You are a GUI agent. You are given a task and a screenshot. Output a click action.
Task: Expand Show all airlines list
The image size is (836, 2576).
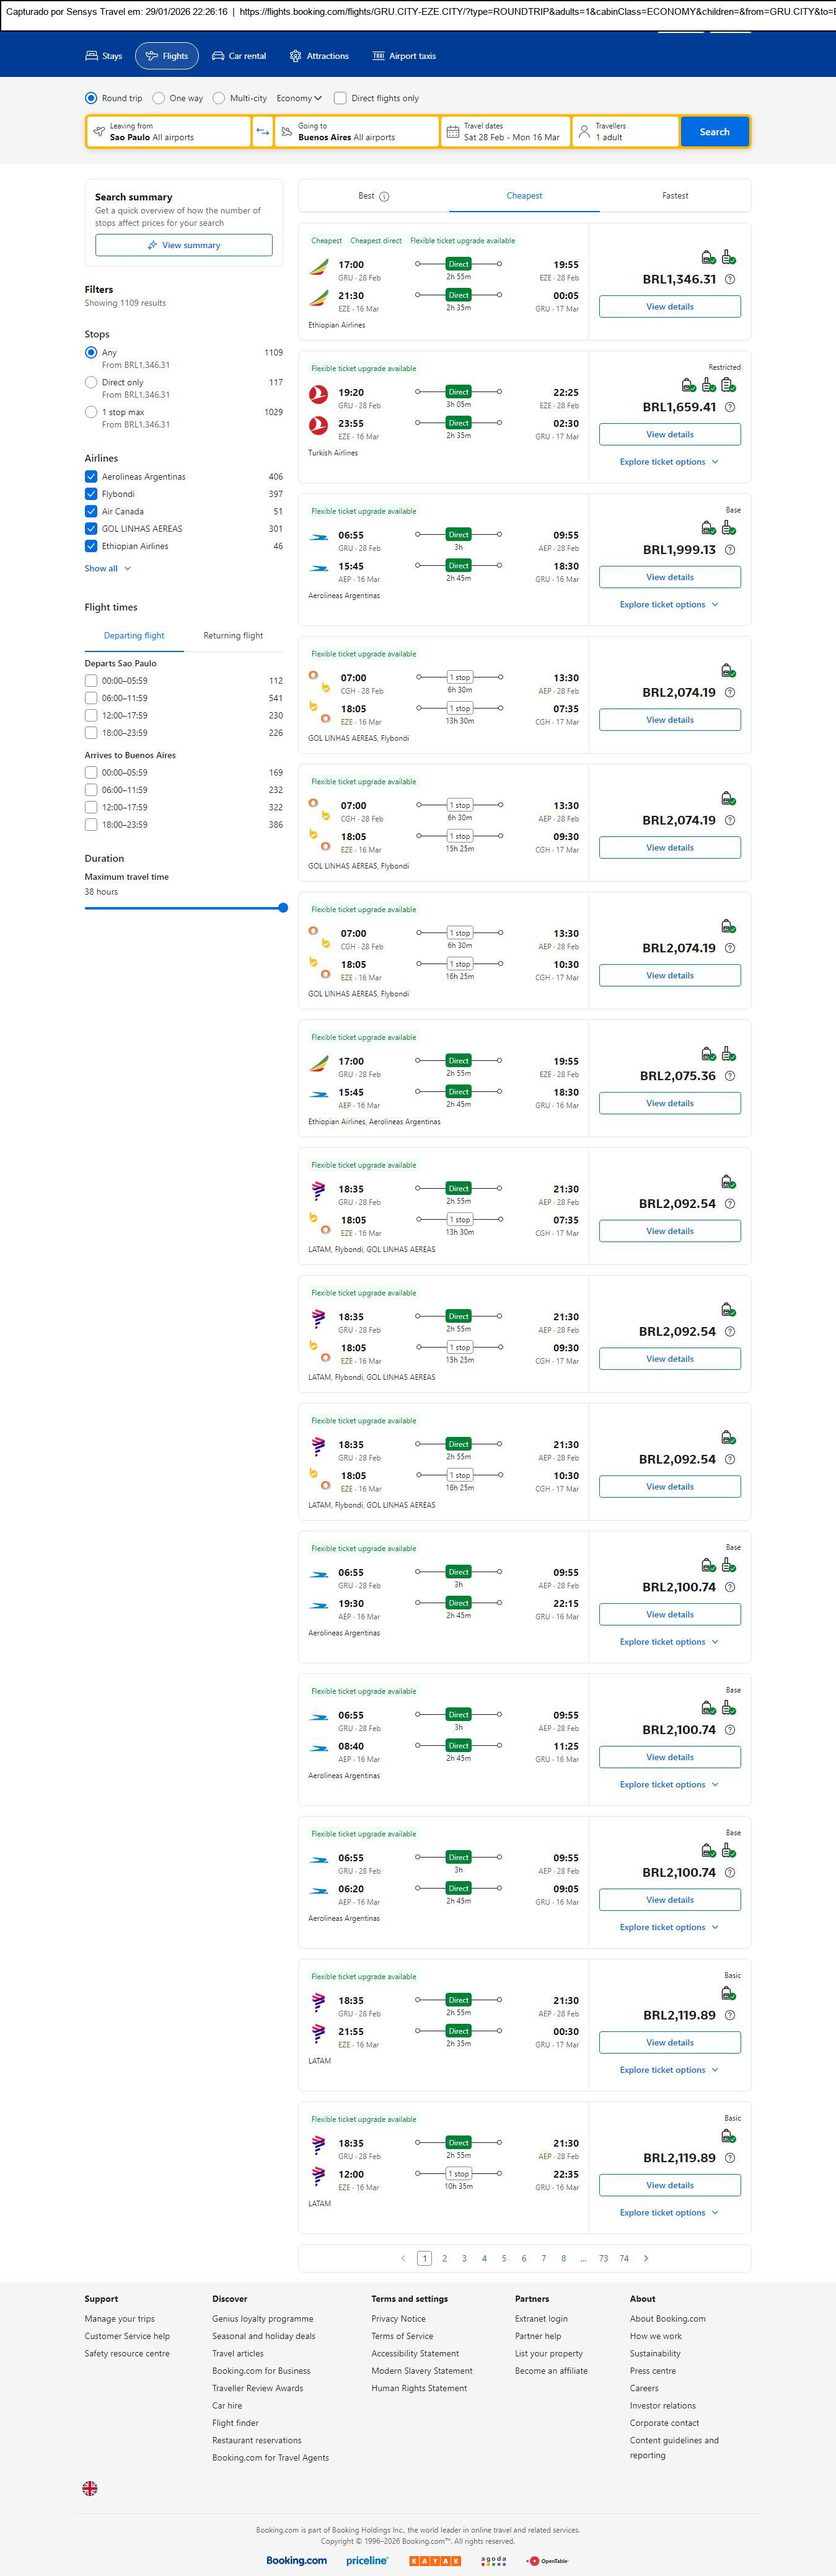108,568
